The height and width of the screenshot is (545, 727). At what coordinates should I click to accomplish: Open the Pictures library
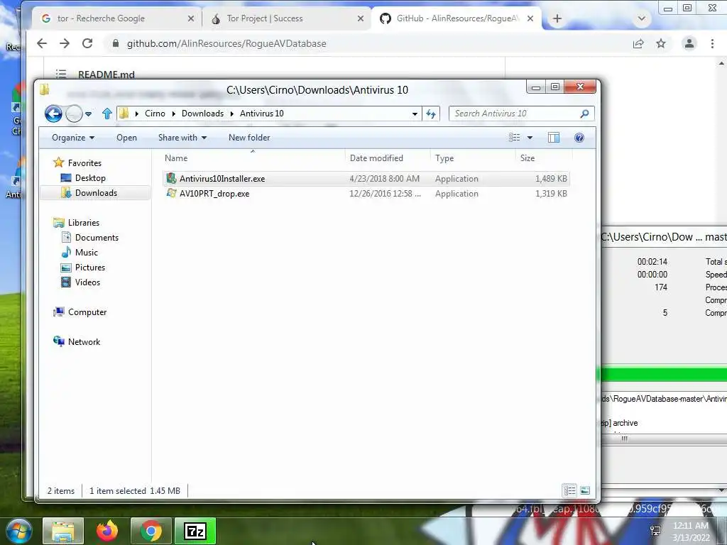coord(90,268)
